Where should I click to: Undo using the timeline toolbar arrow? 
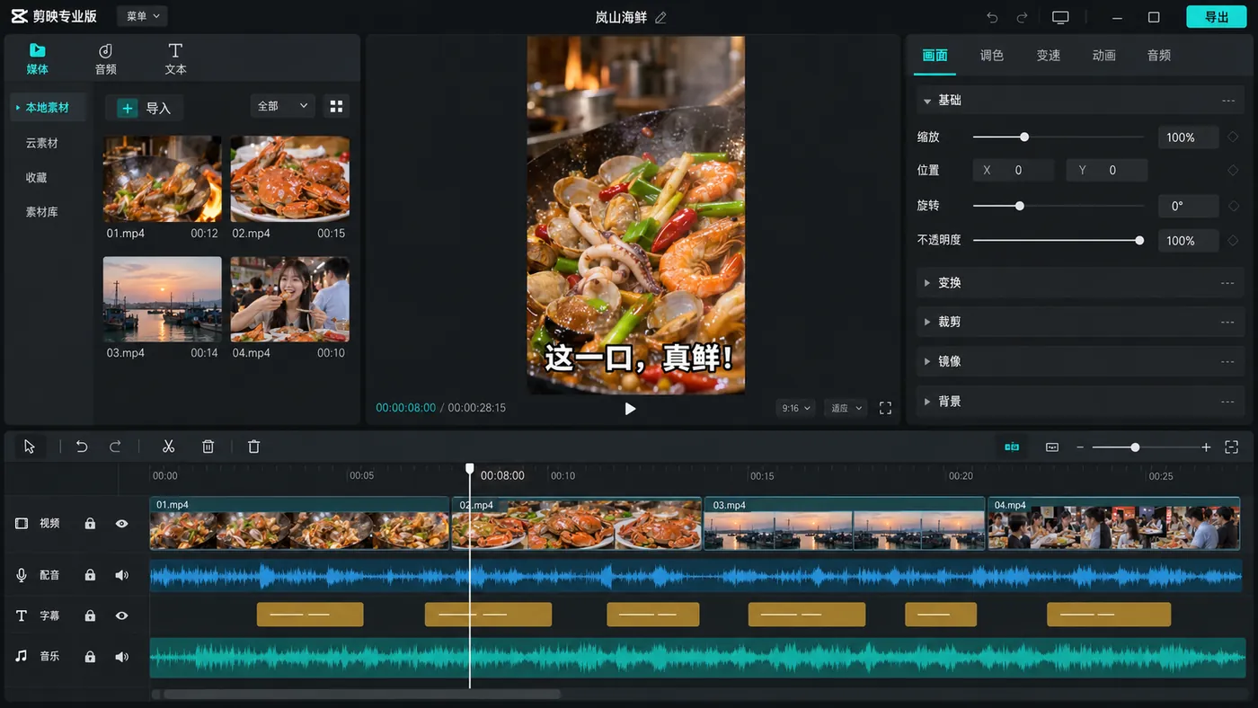click(x=82, y=447)
